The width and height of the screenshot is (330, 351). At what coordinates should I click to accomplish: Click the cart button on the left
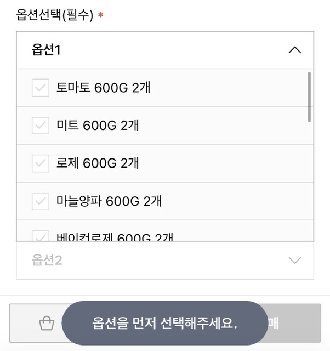click(36, 323)
